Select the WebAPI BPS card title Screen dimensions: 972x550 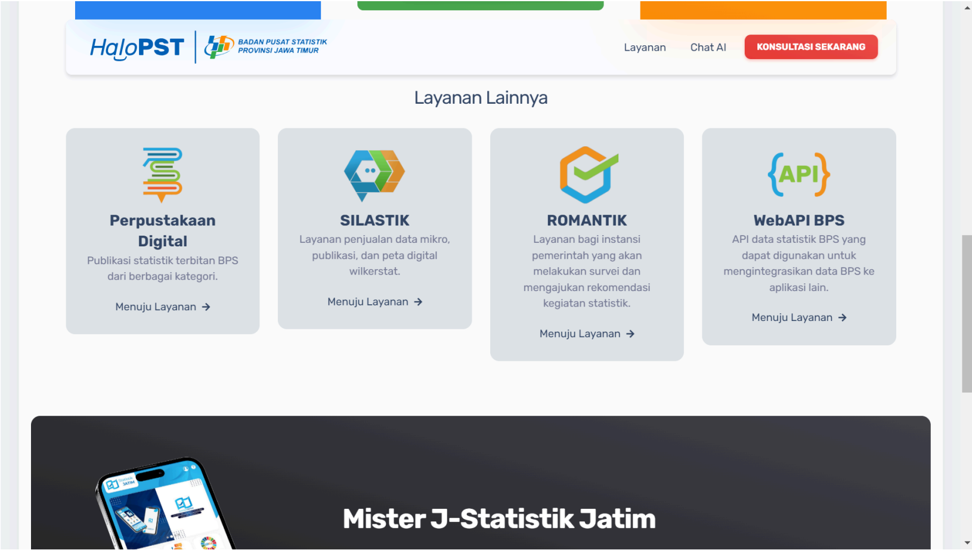click(x=798, y=221)
